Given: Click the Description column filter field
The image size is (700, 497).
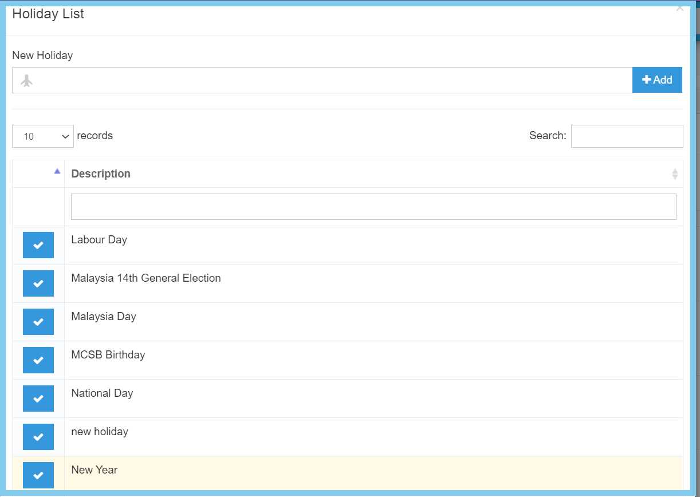Looking at the screenshot, I should click(373, 207).
